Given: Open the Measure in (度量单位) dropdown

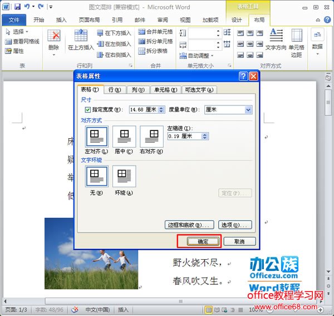Looking at the screenshot, I should coord(248,110).
